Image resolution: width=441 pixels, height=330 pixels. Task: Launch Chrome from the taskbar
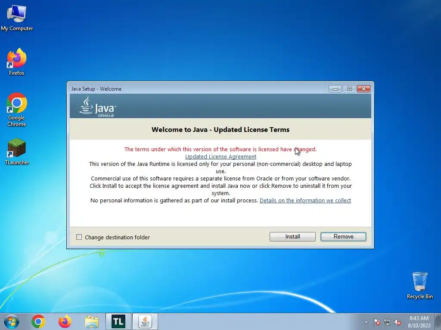click(38, 321)
